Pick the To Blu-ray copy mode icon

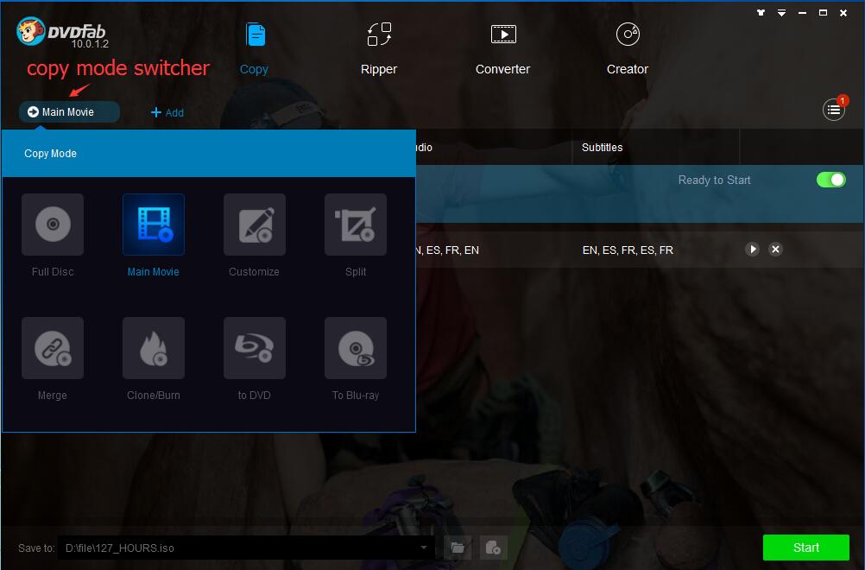point(355,348)
